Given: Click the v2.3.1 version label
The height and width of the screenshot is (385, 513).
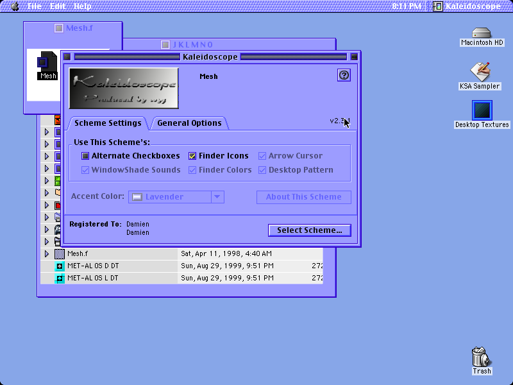Looking at the screenshot, I should coord(340,121).
